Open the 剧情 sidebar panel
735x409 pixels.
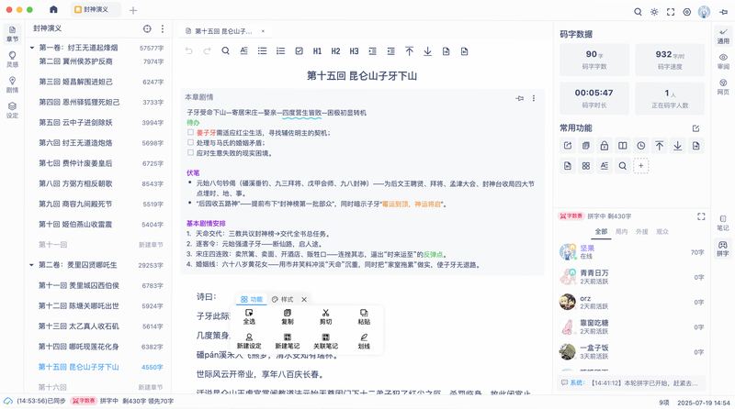coord(12,84)
